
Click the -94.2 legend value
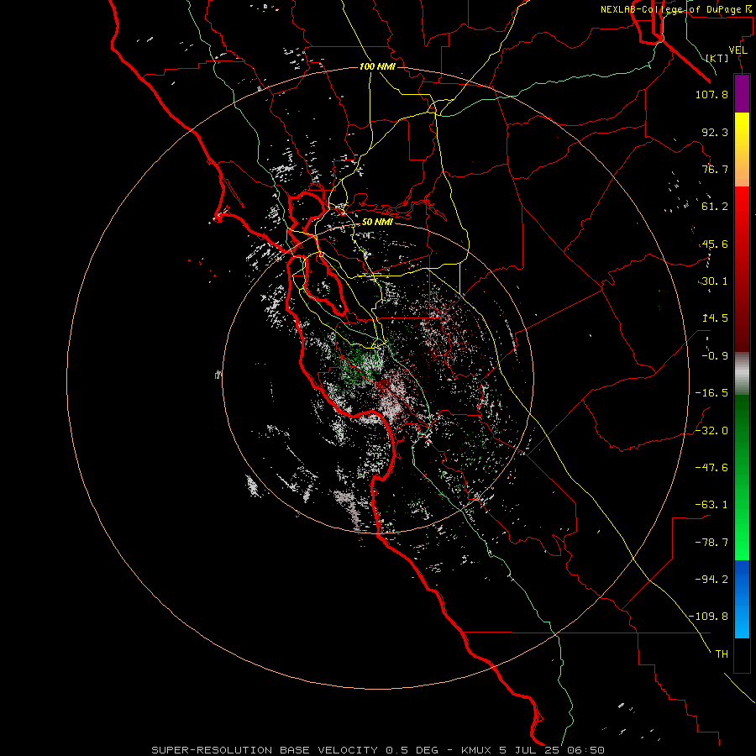[711, 580]
